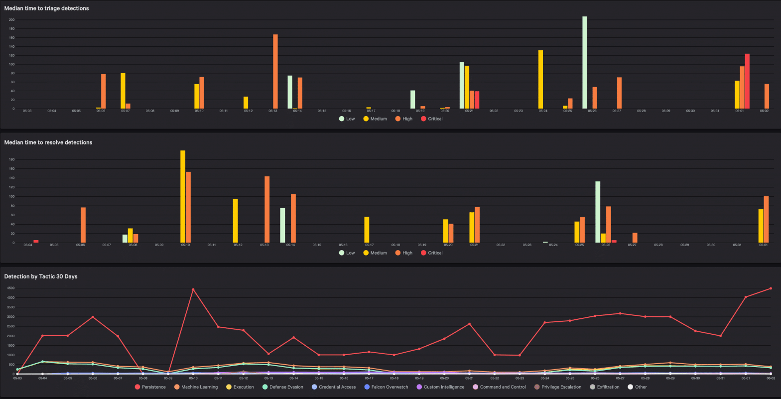Image resolution: width=781 pixels, height=399 pixels.
Task: Click High legend entry in resolve detections chart
Action: tap(403, 253)
